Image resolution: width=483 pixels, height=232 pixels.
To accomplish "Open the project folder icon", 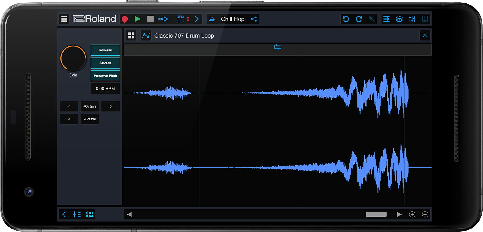I will tap(212, 19).
